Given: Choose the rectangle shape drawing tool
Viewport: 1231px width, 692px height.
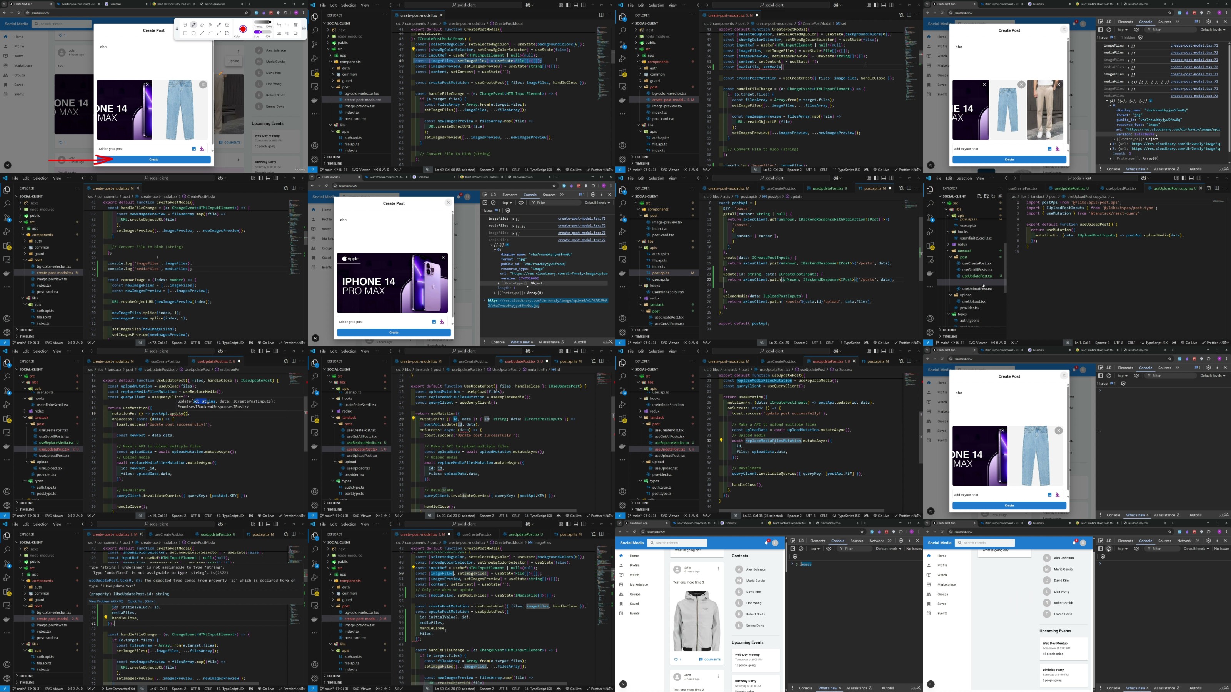Looking at the screenshot, I should coord(185,33).
